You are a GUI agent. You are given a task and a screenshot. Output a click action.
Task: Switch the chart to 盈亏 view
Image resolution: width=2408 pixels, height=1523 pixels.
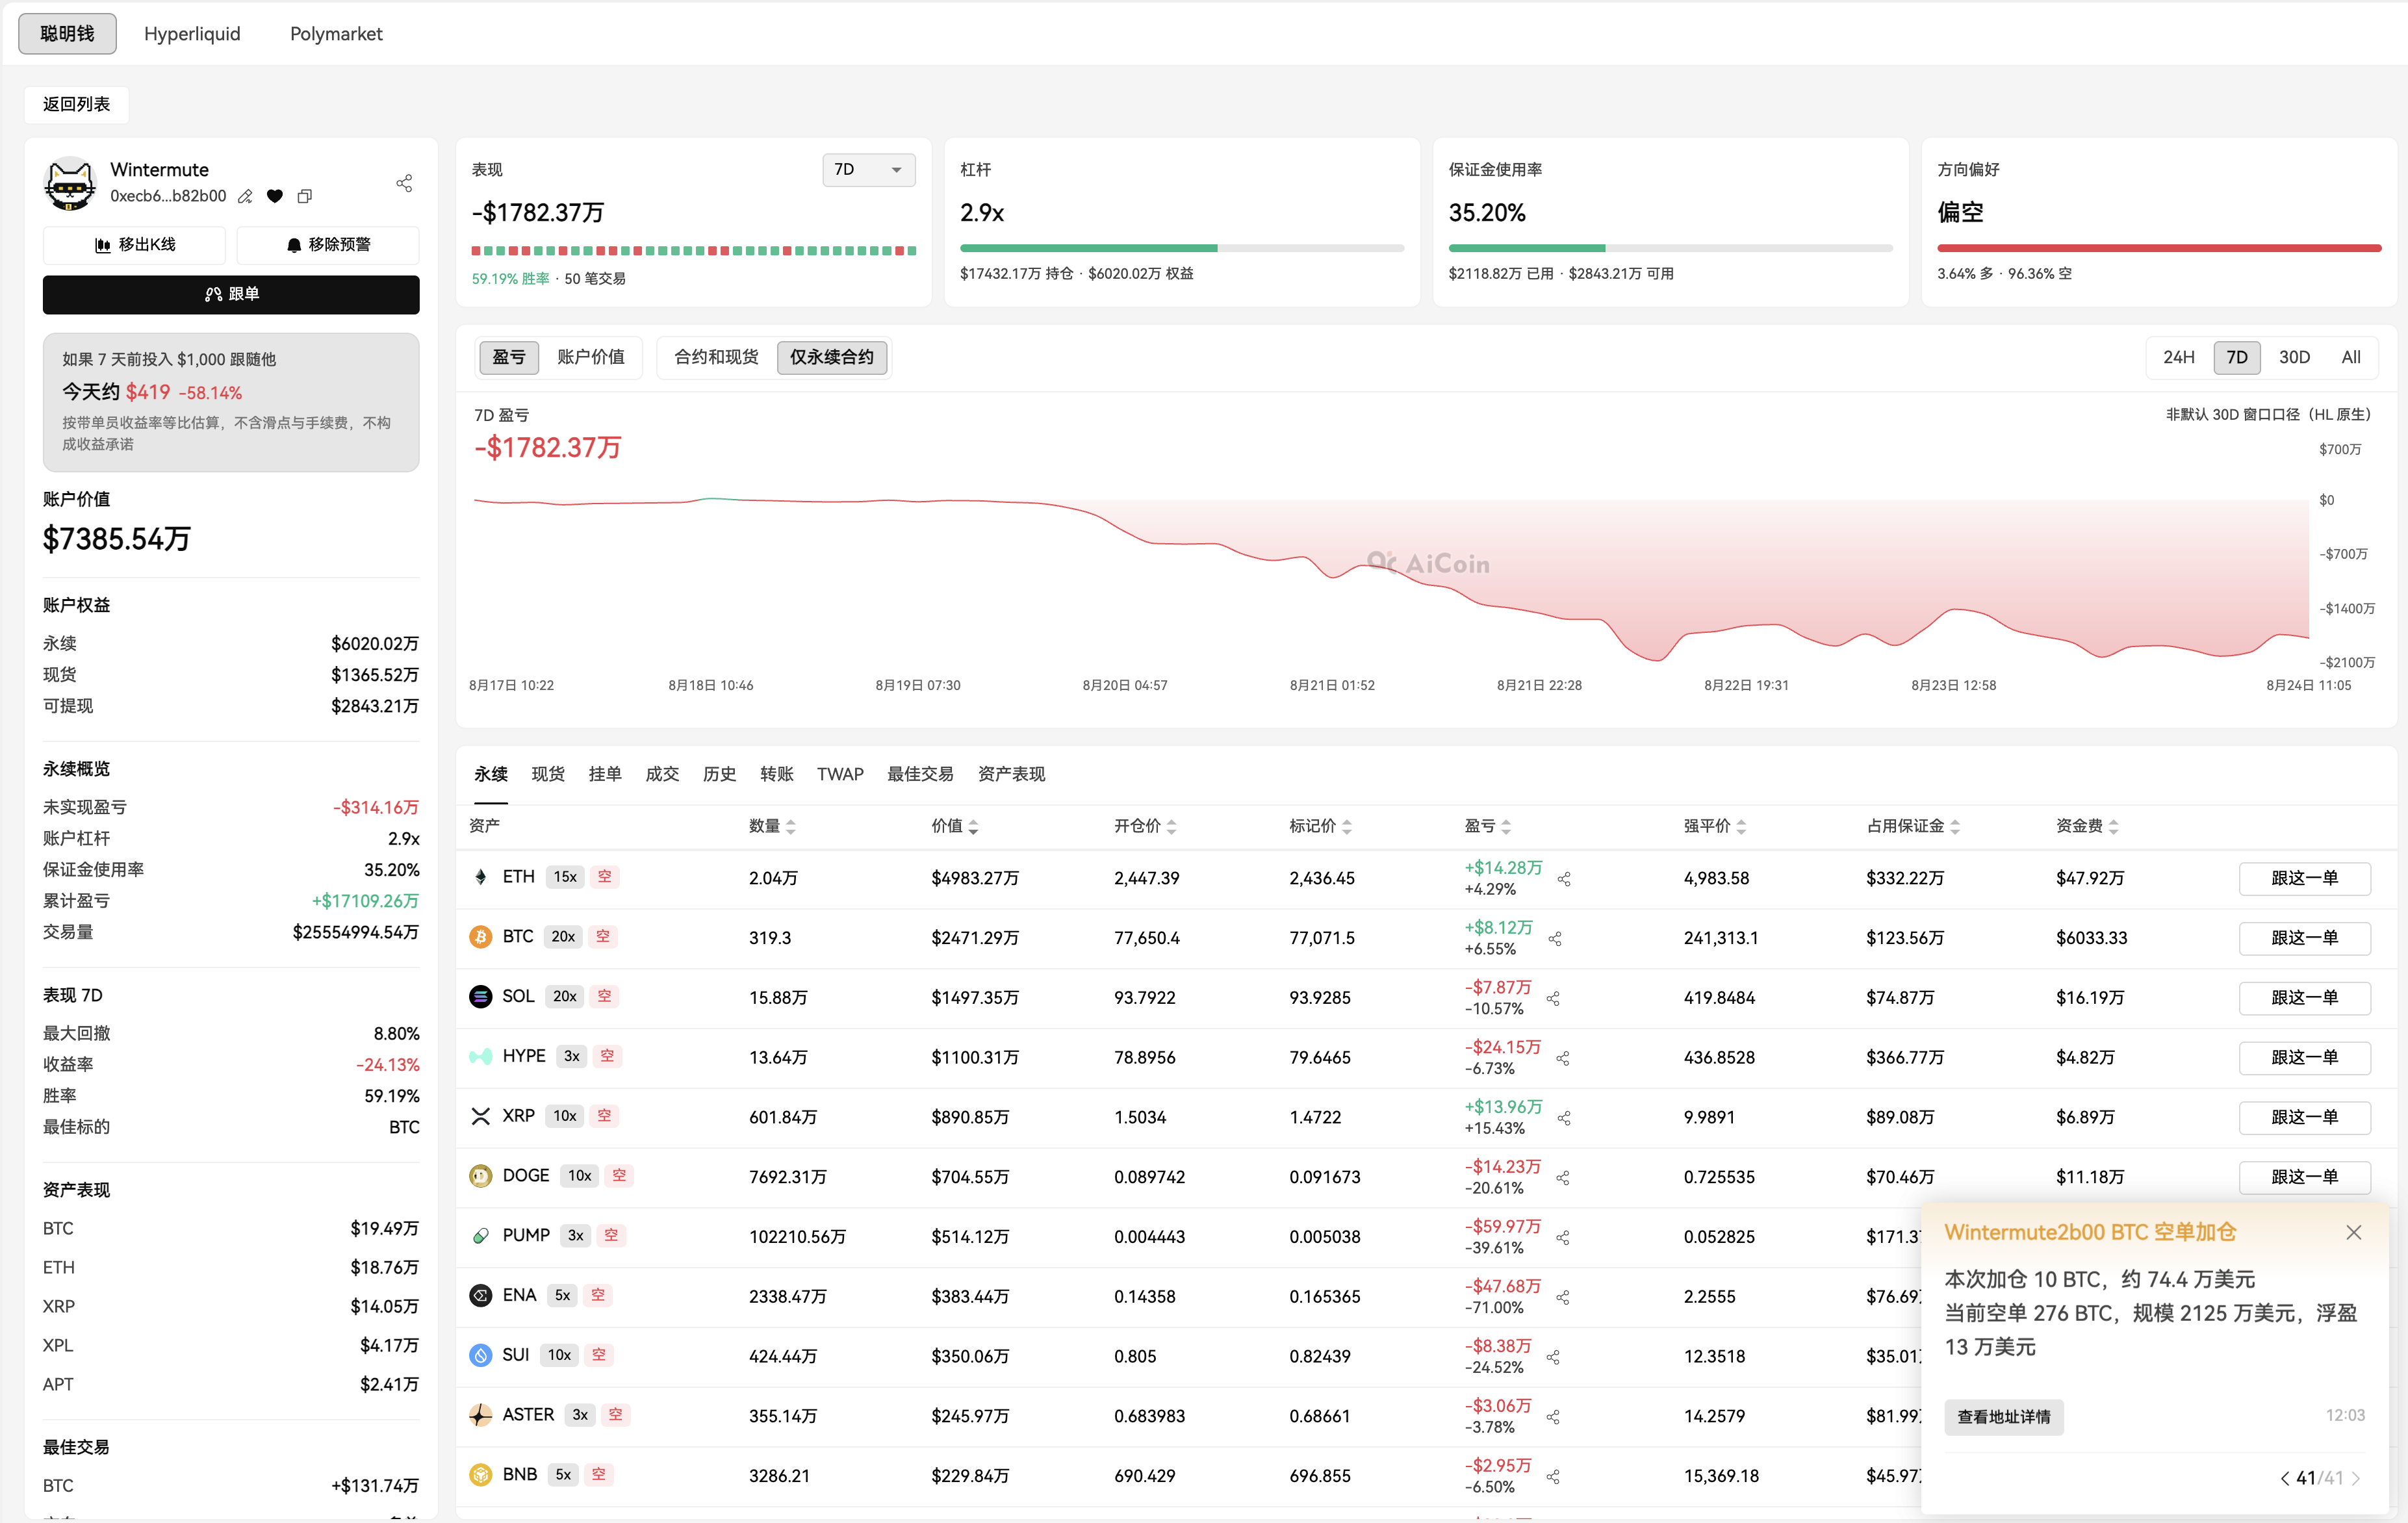coord(509,357)
